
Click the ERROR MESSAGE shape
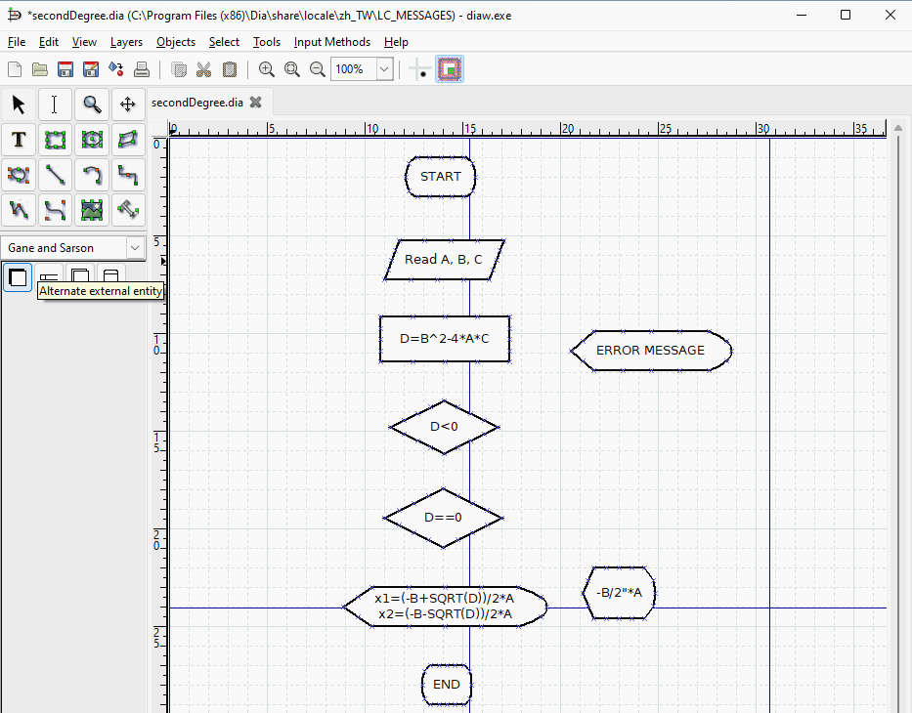[650, 351]
